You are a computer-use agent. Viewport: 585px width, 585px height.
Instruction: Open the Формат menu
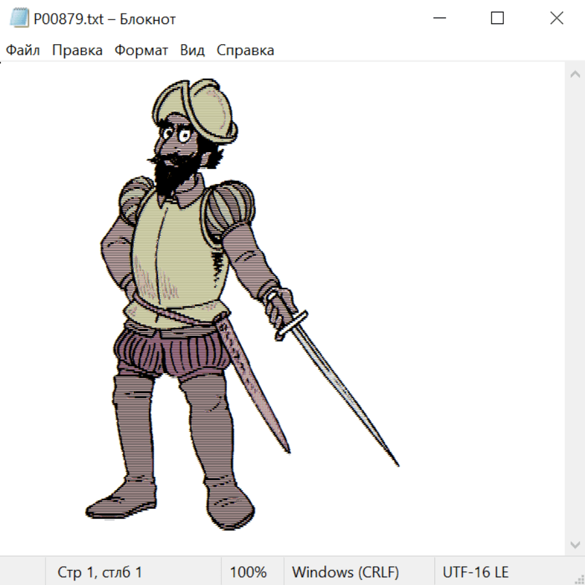[141, 51]
